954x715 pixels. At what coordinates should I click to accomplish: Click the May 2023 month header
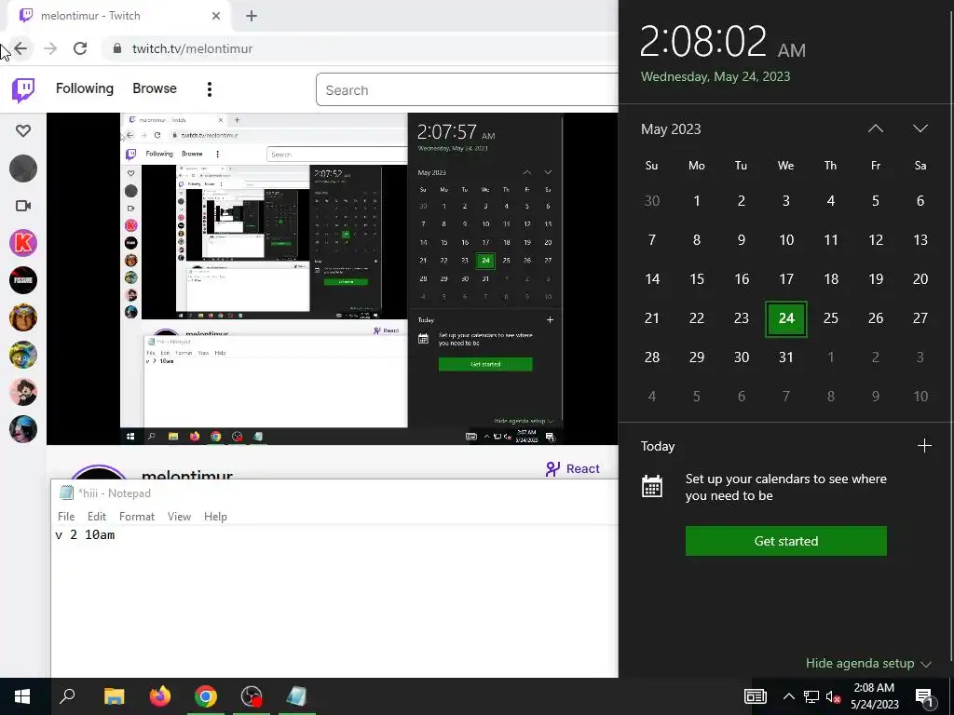pyautogui.click(x=671, y=128)
